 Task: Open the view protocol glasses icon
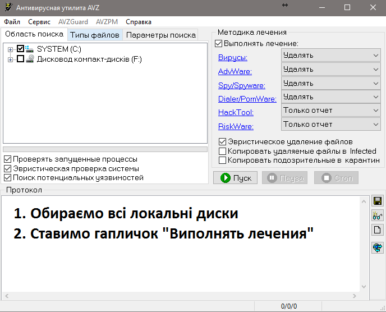pos(378,215)
